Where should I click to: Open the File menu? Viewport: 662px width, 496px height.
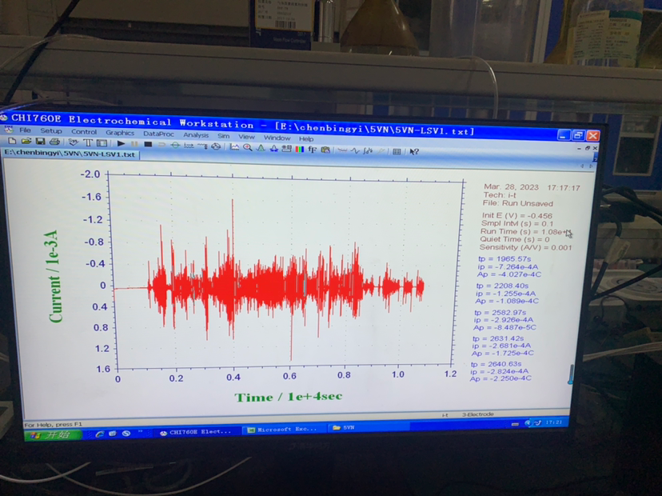pos(25,130)
